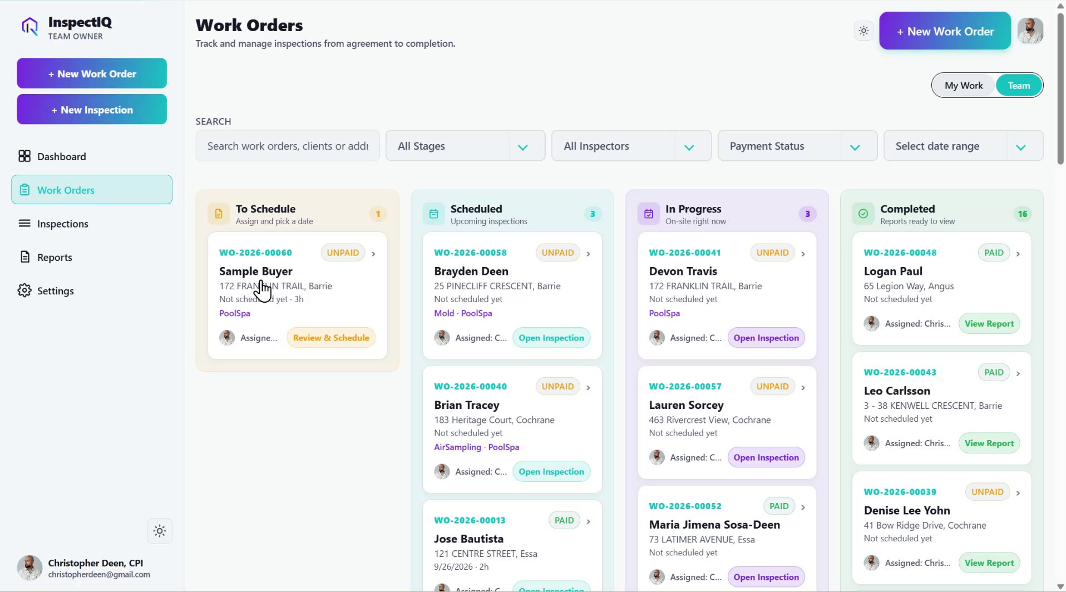Click PAID badge on WO-2026-00052

(779, 506)
